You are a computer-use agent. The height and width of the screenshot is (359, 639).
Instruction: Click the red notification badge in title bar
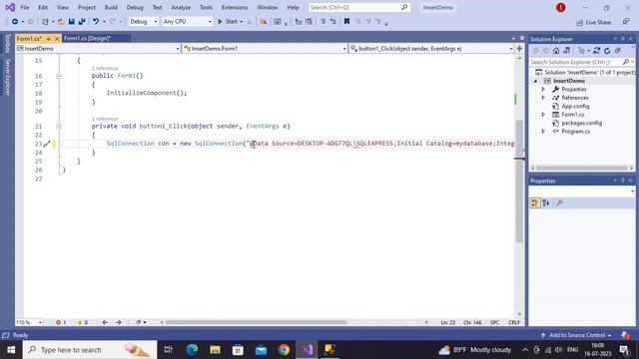pos(561,7)
